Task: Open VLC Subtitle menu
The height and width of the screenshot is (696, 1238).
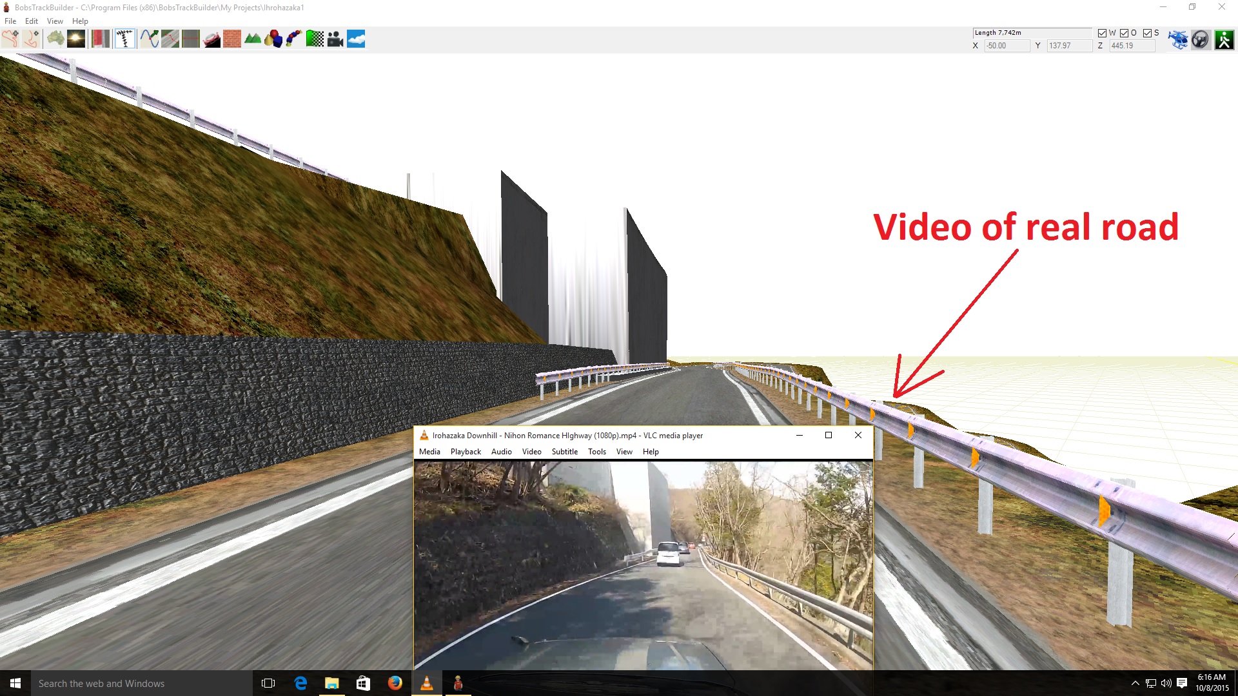Action: (x=565, y=452)
